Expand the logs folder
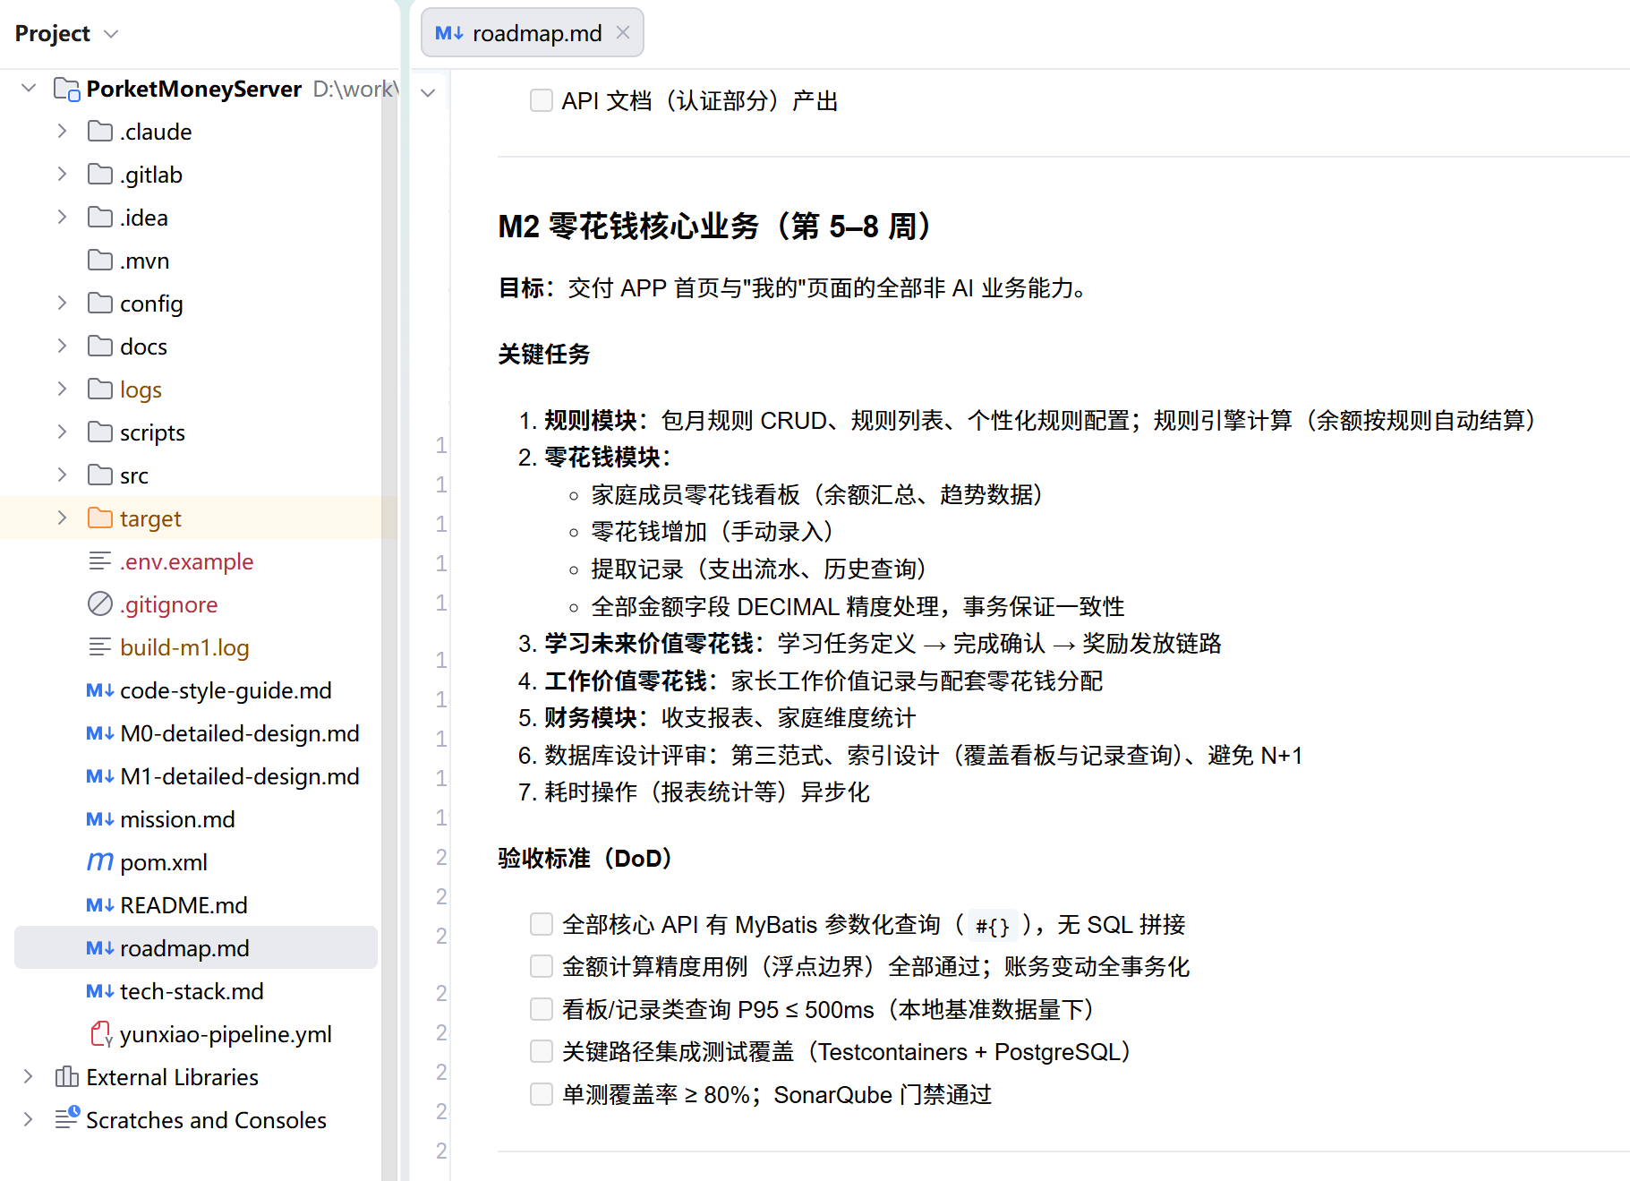 (62, 389)
